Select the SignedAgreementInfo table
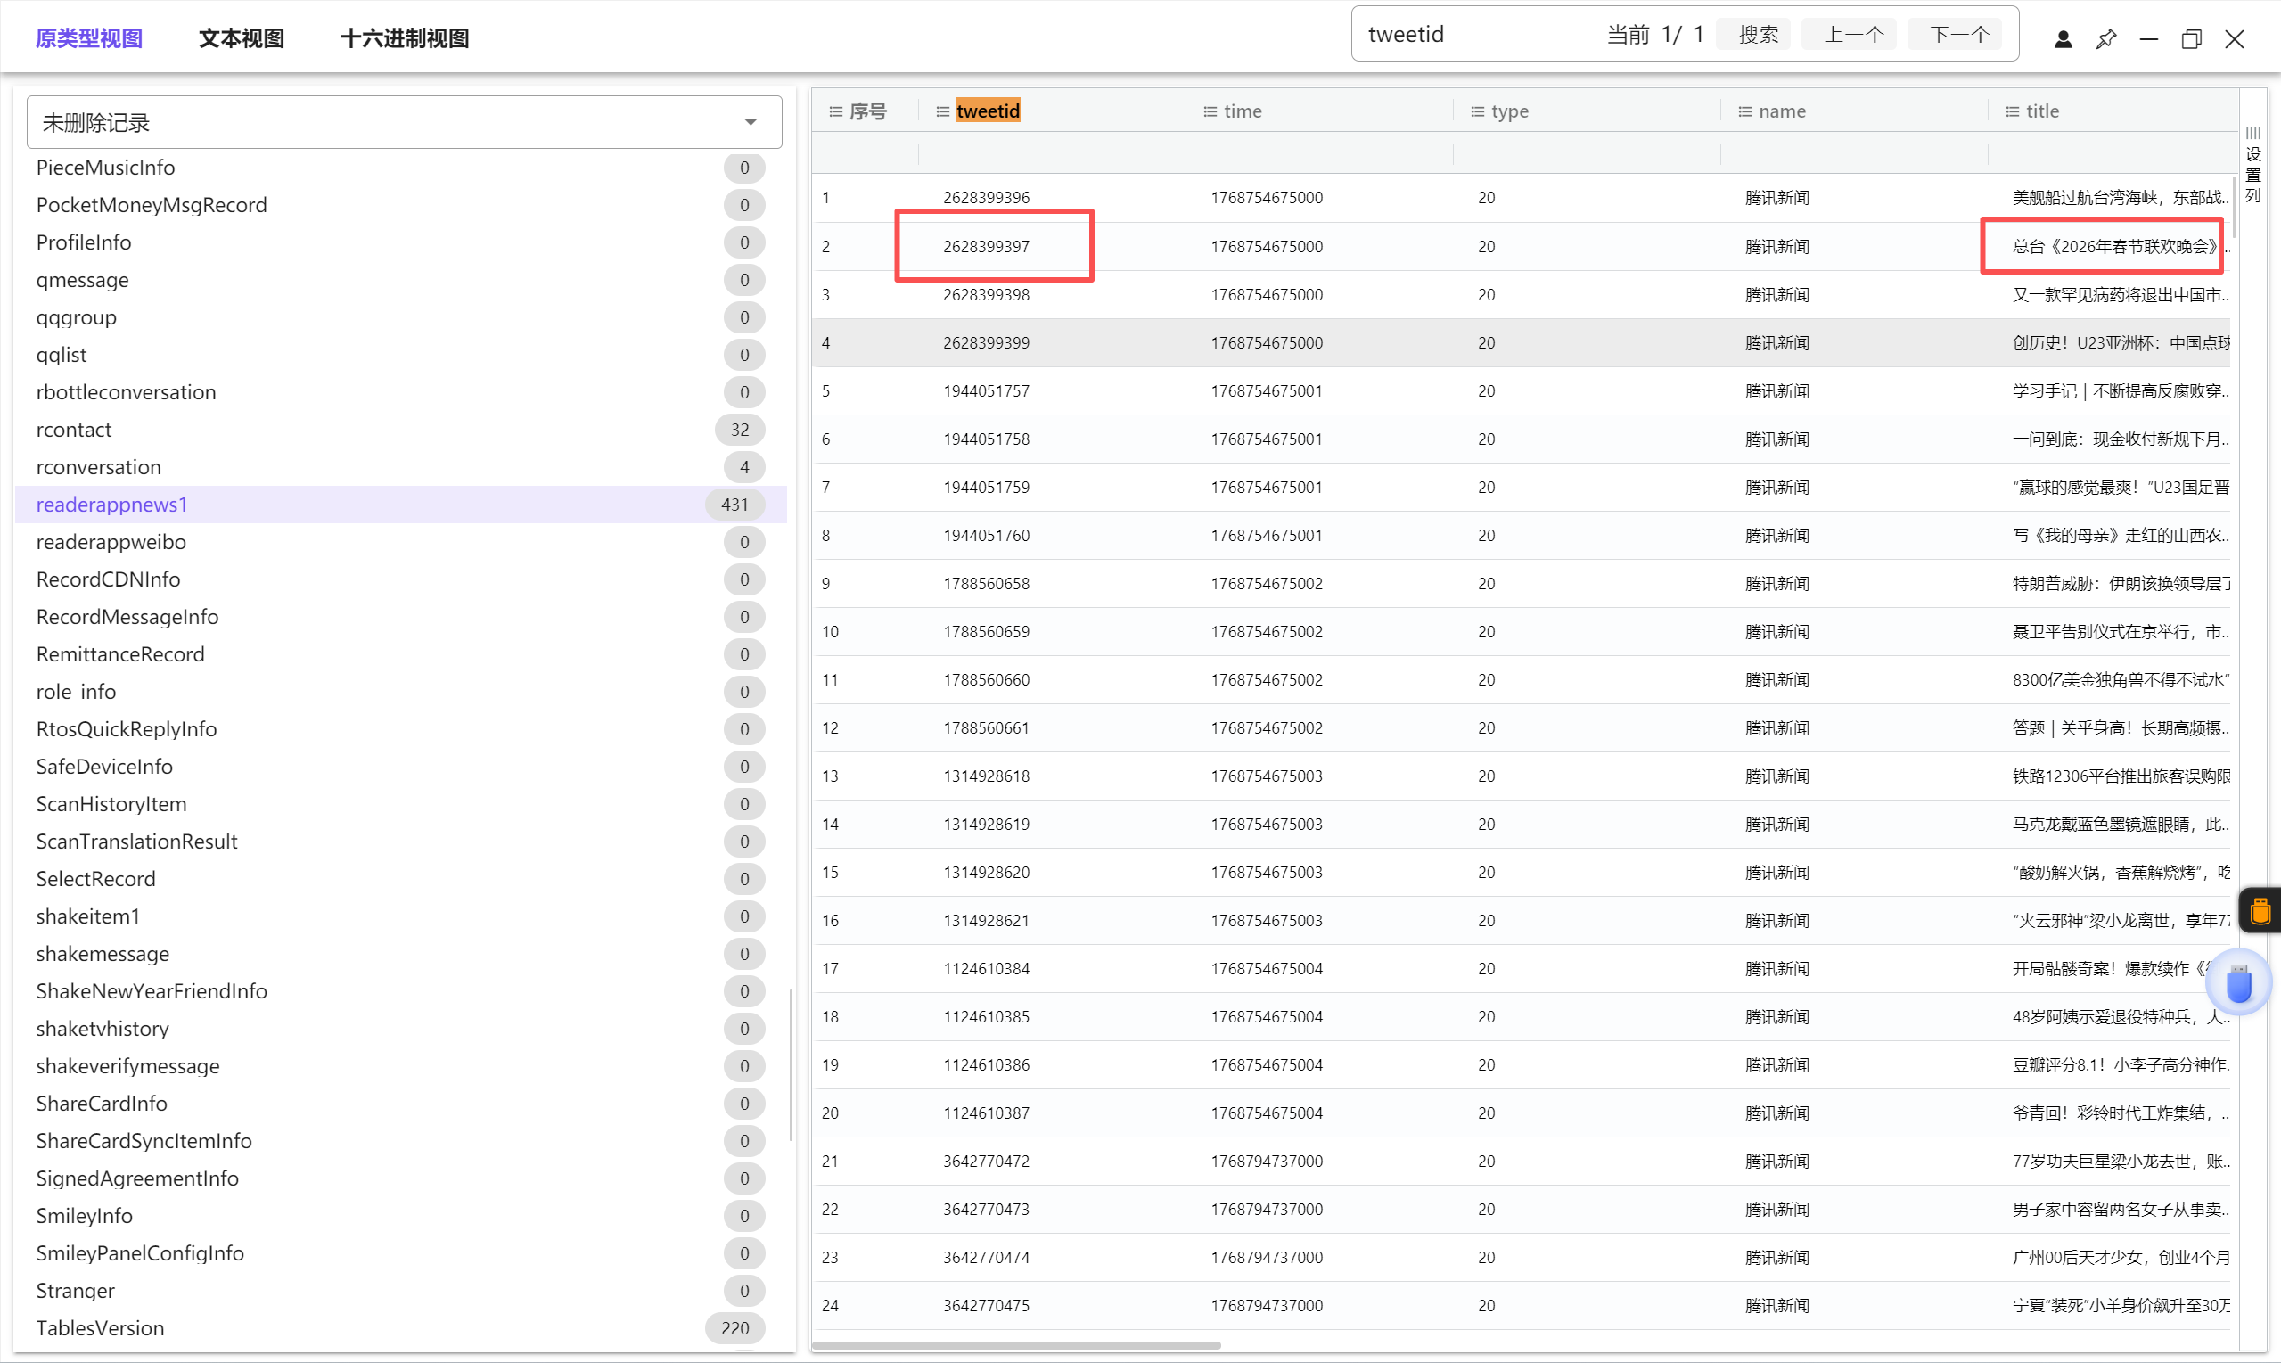The width and height of the screenshot is (2281, 1363). [400, 1178]
